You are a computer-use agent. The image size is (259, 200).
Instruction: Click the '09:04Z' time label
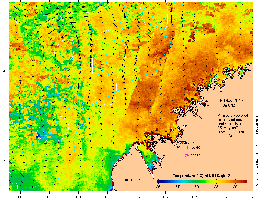tap(229, 105)
